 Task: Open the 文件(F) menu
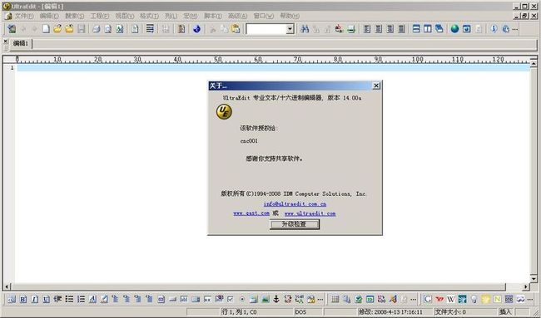point(24,16)
